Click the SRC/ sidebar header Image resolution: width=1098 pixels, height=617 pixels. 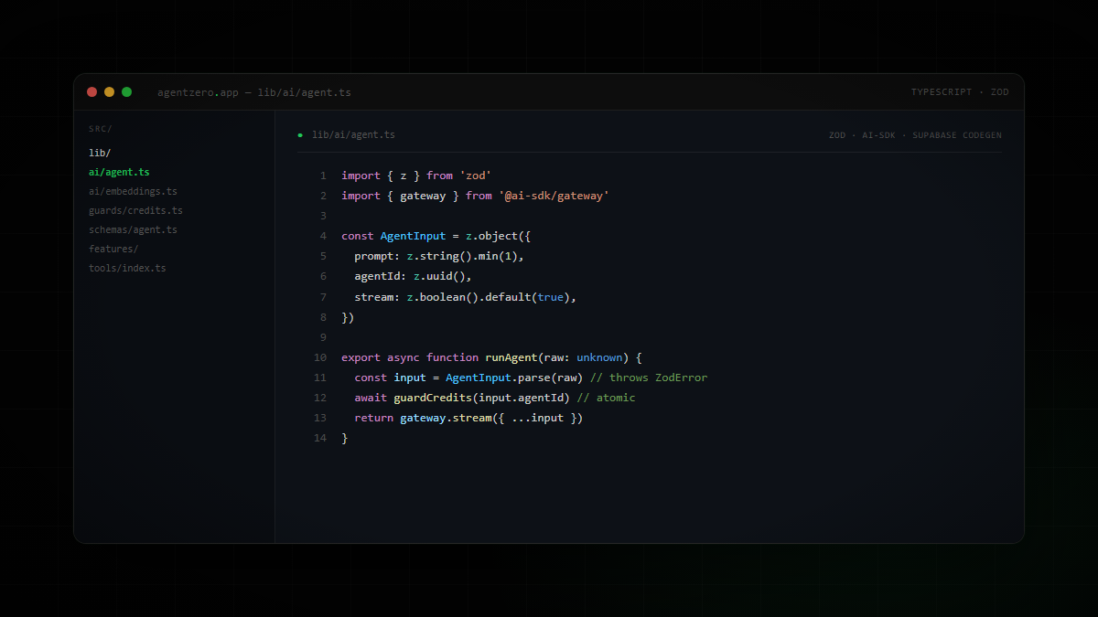[x=100, y=129]
